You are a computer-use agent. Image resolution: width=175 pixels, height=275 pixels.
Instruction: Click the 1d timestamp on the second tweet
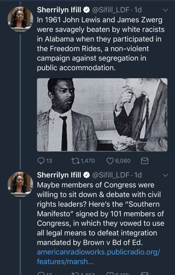tap(138, 175)
